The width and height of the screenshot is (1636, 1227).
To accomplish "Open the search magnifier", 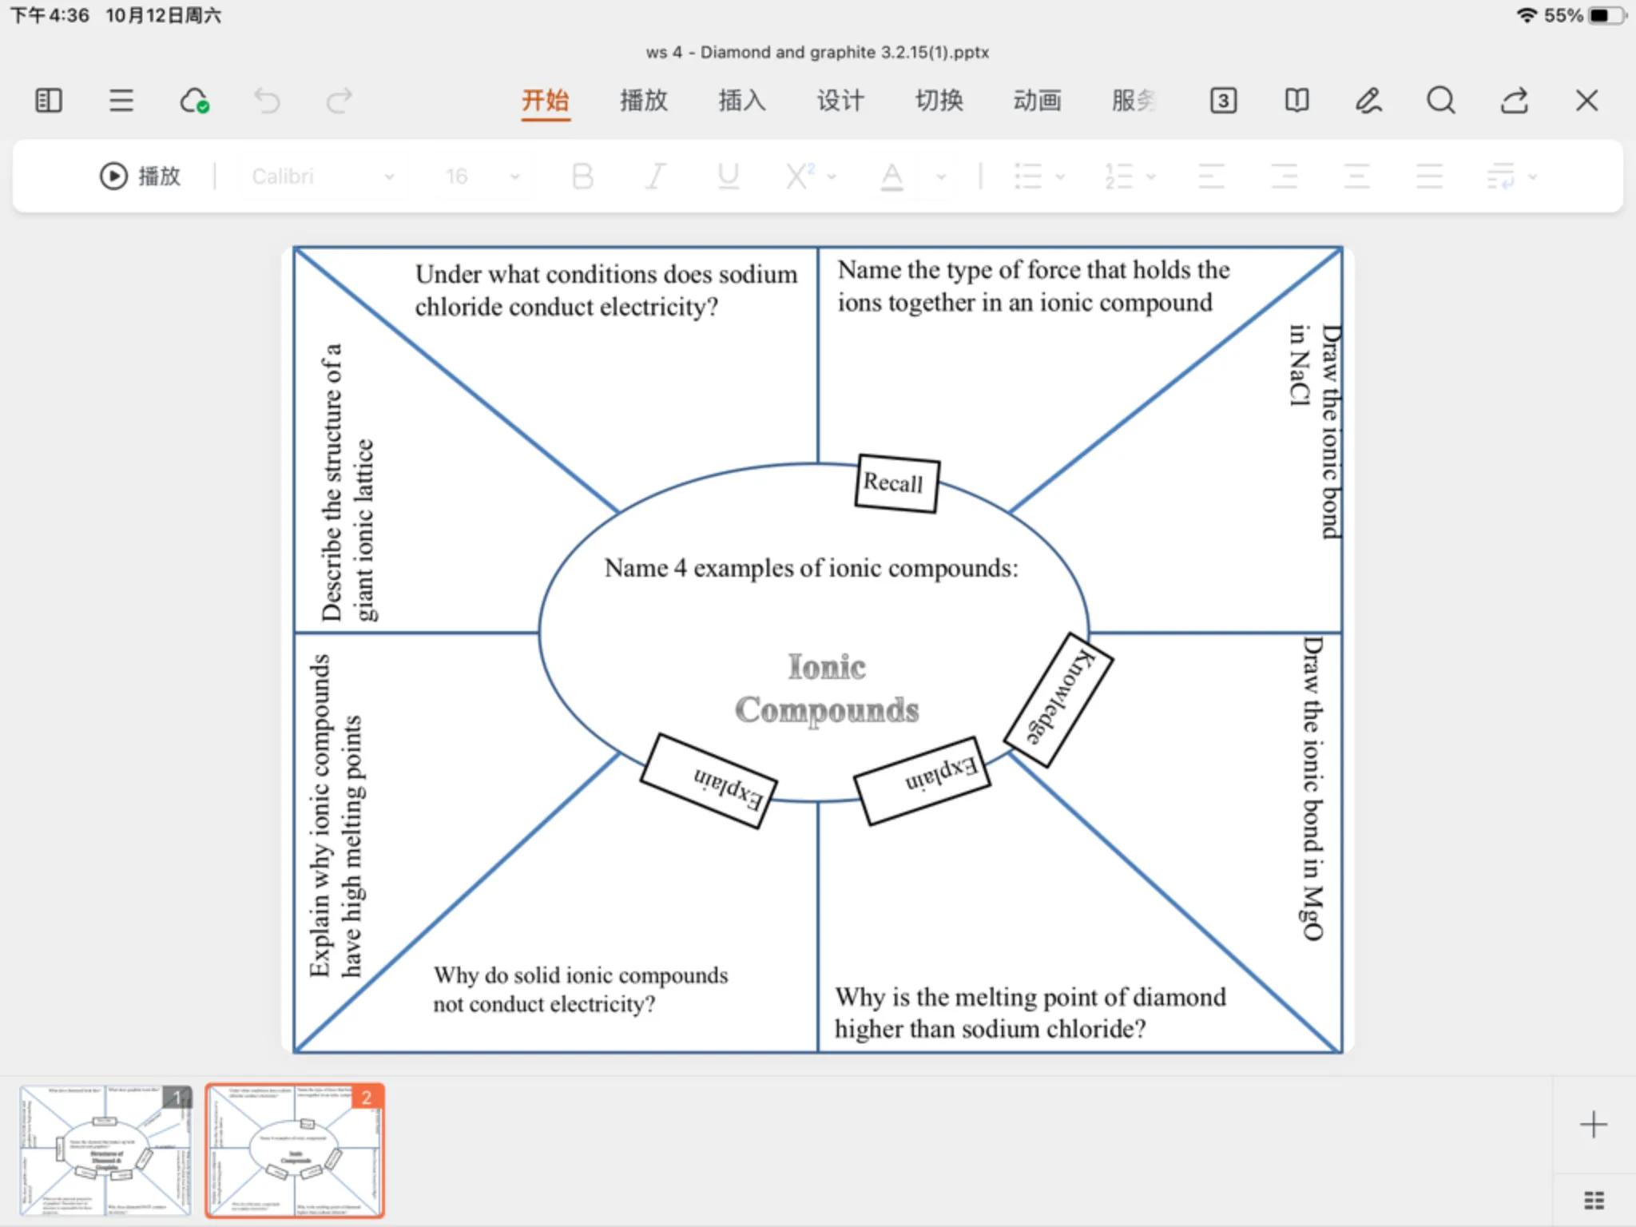I will coord(1441,101).
